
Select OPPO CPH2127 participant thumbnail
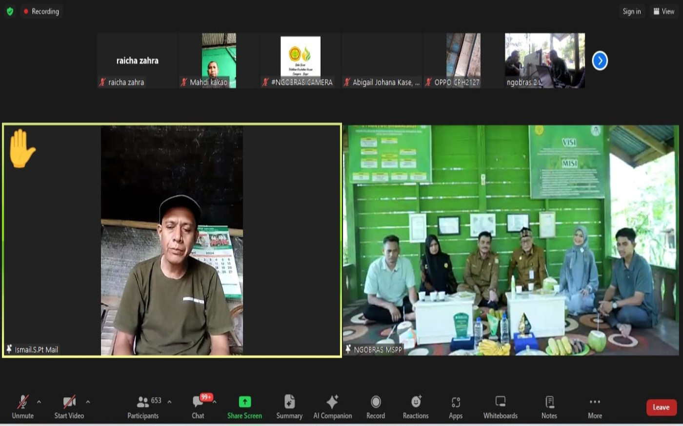click(463, 60)
